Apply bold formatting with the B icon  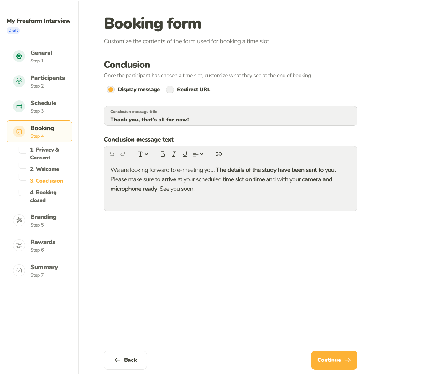pos(163,154)
